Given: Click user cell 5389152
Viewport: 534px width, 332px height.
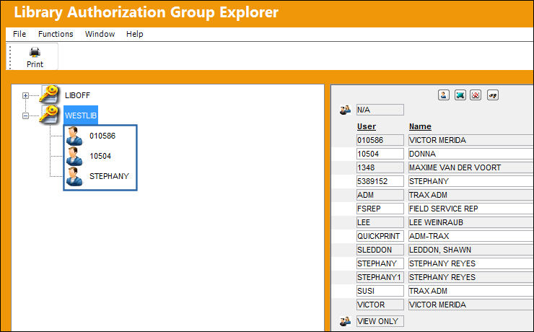Looking at the screenshot, I should [x=380, y=181].
